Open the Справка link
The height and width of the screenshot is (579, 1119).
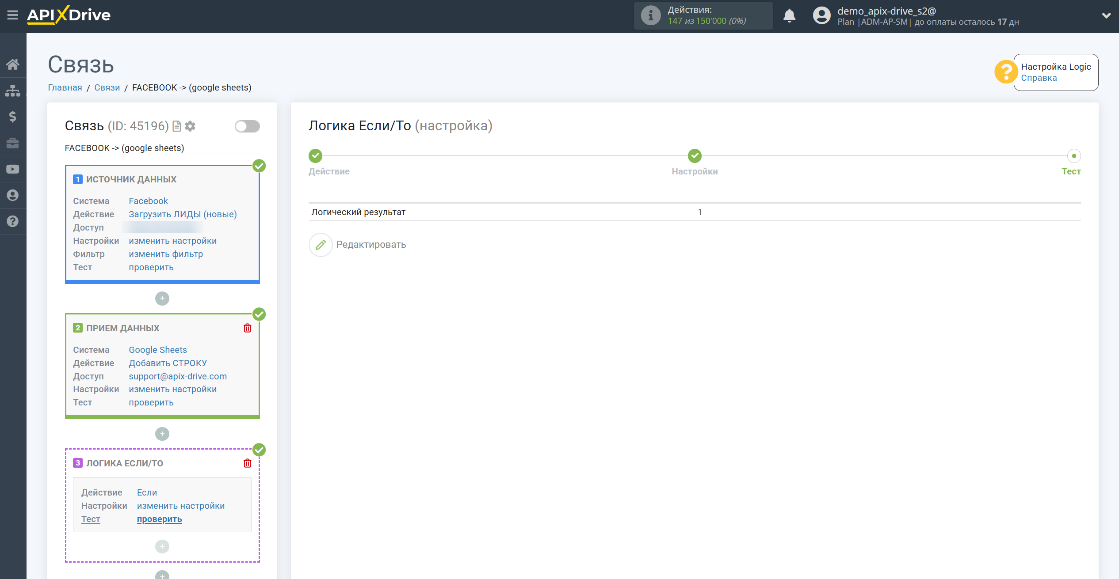[1039, 78]
